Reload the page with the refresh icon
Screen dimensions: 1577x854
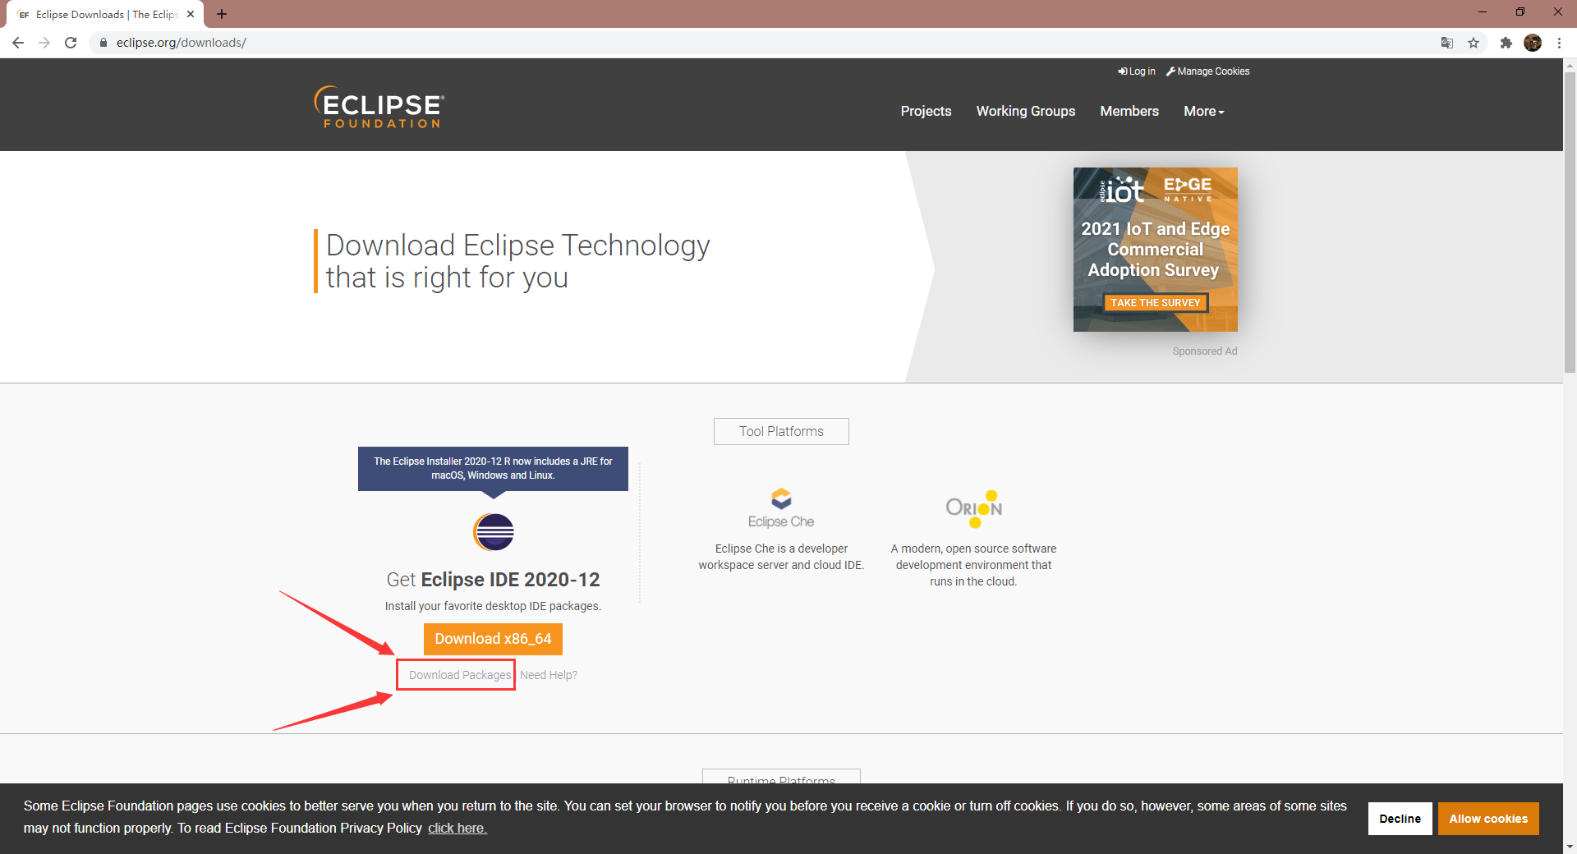[x=71, y=43]
